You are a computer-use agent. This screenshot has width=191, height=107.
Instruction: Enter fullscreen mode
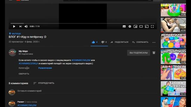[x=152, y=26]
